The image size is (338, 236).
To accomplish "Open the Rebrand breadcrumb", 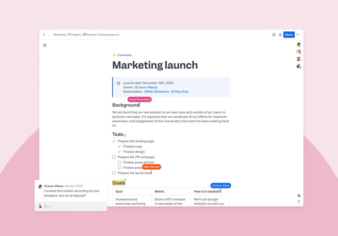I will pyautogui.click(x=90, y=35).
